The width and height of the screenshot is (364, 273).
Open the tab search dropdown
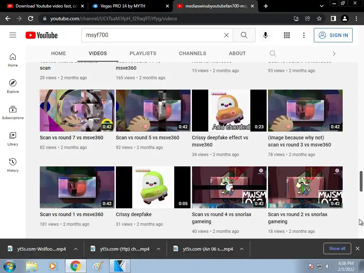coord(321,6)
